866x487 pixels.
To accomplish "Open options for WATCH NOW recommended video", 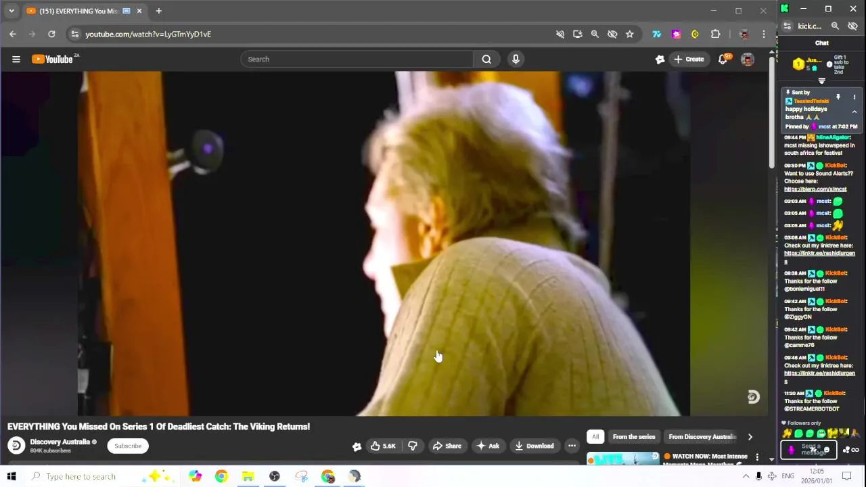I will click(757, 458).
